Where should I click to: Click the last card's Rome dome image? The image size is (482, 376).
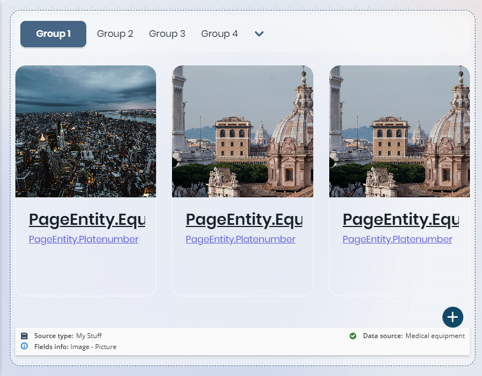coord(400,131)
